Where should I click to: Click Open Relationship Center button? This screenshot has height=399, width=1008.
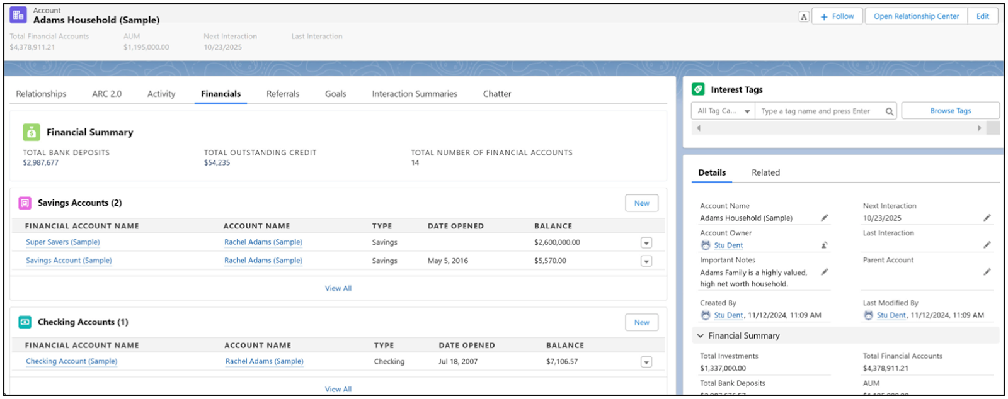[x=916, y=16]
